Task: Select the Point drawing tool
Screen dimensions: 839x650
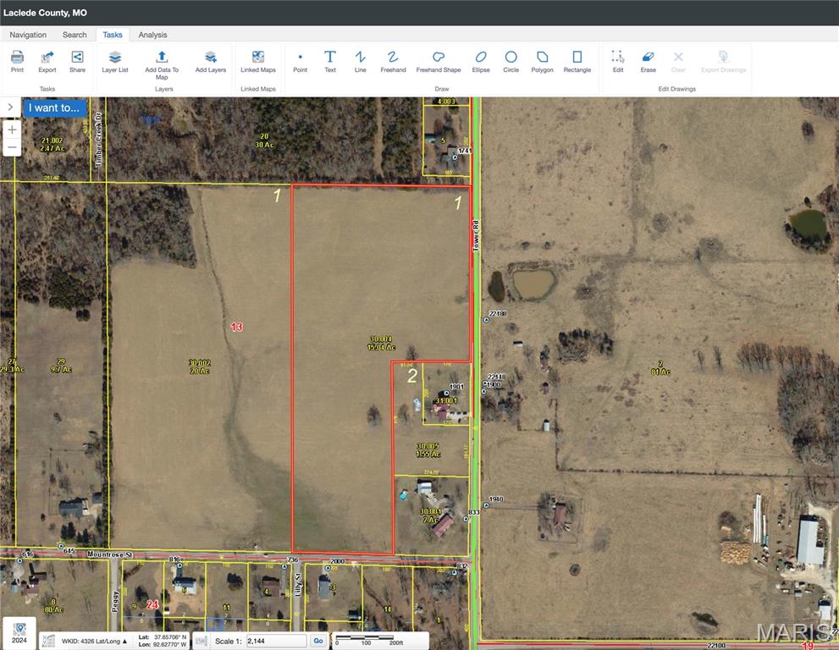Action: point(300,59)
